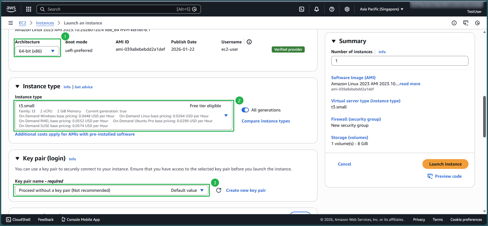Open the Asia Pacific (Singapore) region selector
This screenshot has width=488, height=226.
[x=382, y=9]
